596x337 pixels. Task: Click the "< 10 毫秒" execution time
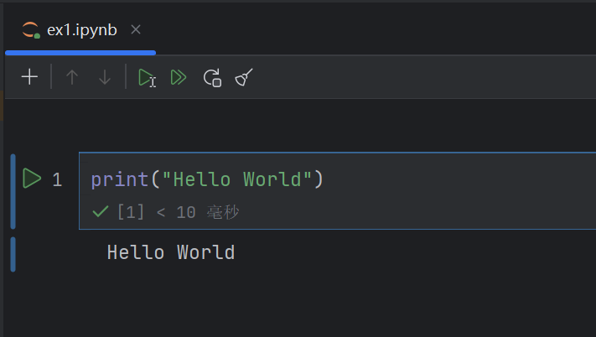click(198, 213)
